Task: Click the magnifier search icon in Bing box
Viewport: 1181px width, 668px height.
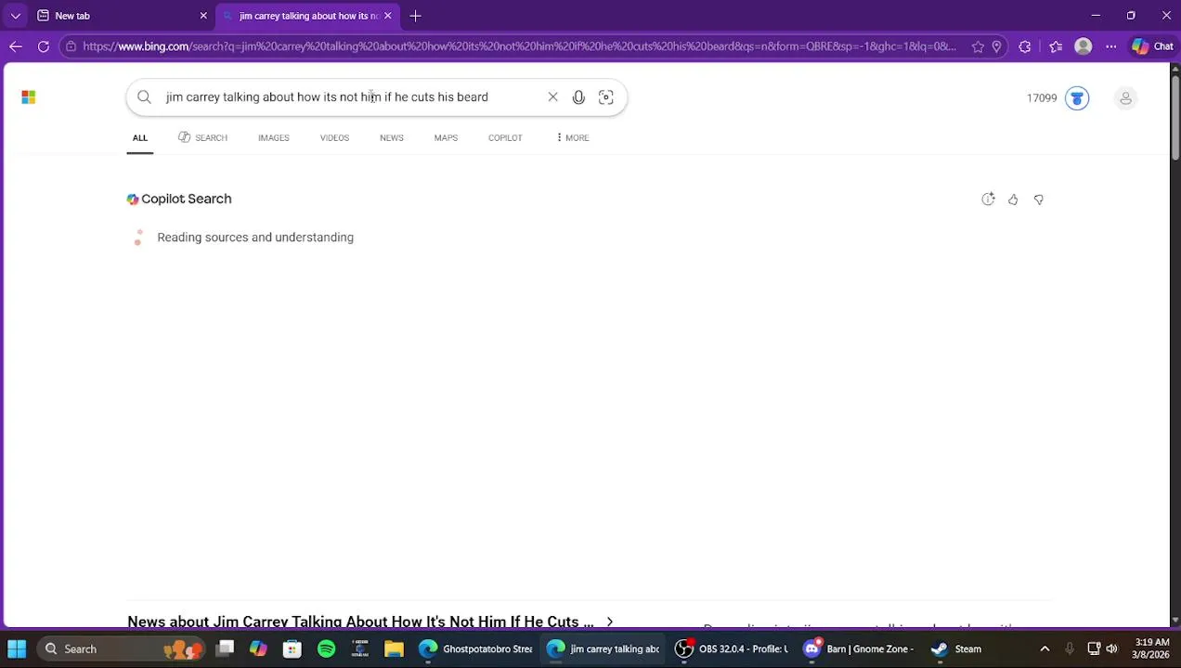Action: pyautogui.click(x=144, y=97)
